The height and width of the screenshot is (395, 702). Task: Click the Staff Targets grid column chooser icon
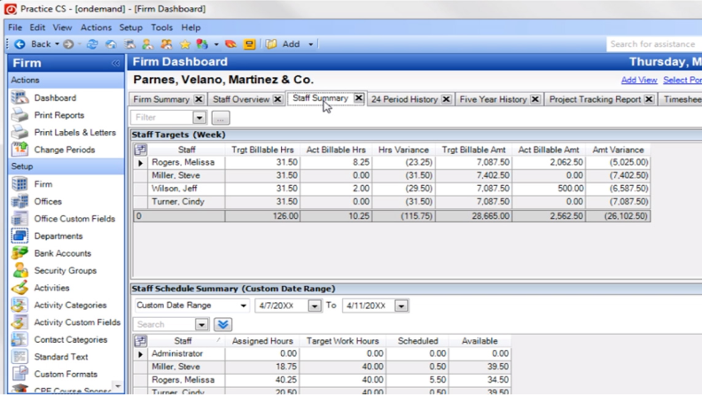pos(140,151)
